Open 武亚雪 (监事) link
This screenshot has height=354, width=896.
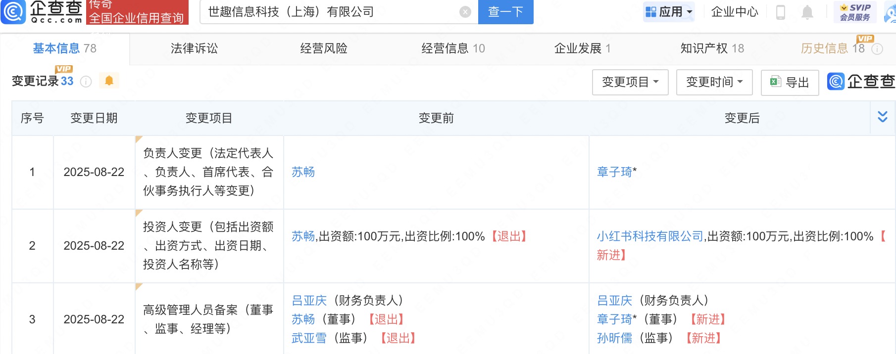coord(309,338)
